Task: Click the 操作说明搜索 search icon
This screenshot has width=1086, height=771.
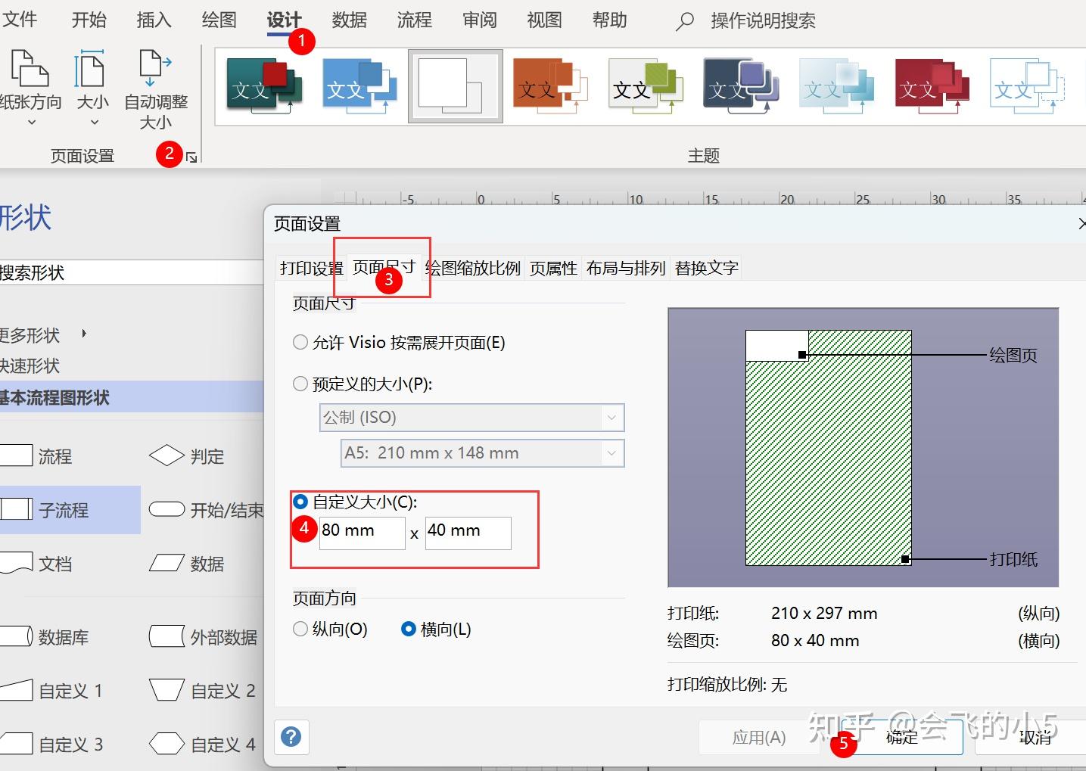Action: tap(683, 20)
